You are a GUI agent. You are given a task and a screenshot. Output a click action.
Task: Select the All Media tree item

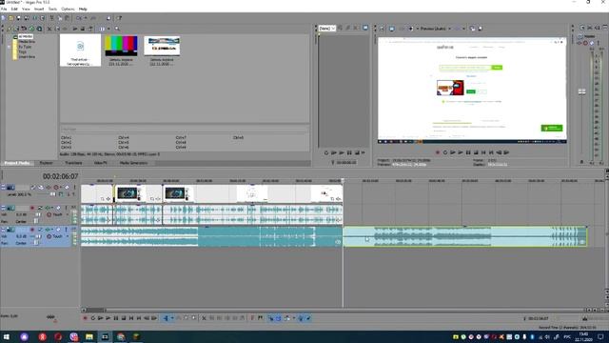26,36
